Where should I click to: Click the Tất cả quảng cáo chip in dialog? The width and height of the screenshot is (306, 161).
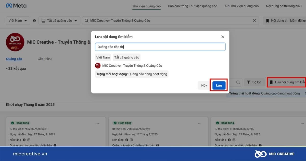click(127, 57)
